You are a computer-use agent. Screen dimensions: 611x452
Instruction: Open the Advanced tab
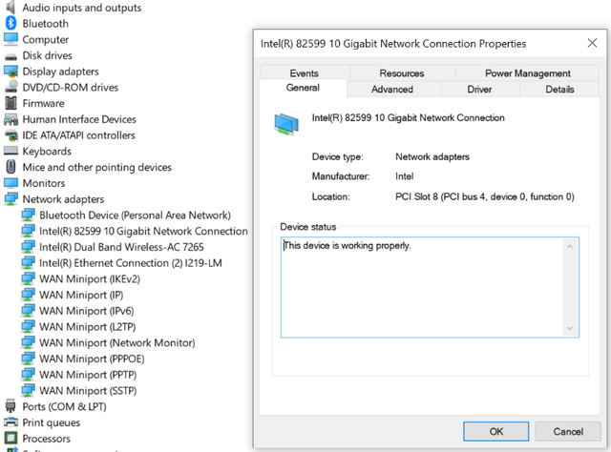pos(392,89)
